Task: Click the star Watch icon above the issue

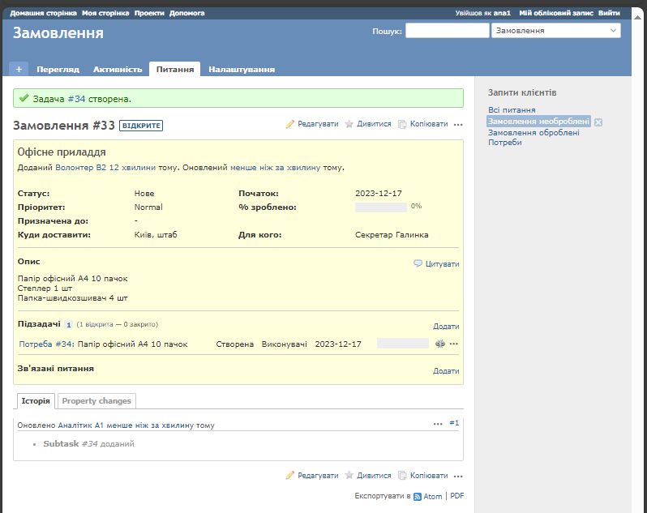Action: [x=349, y=124]
